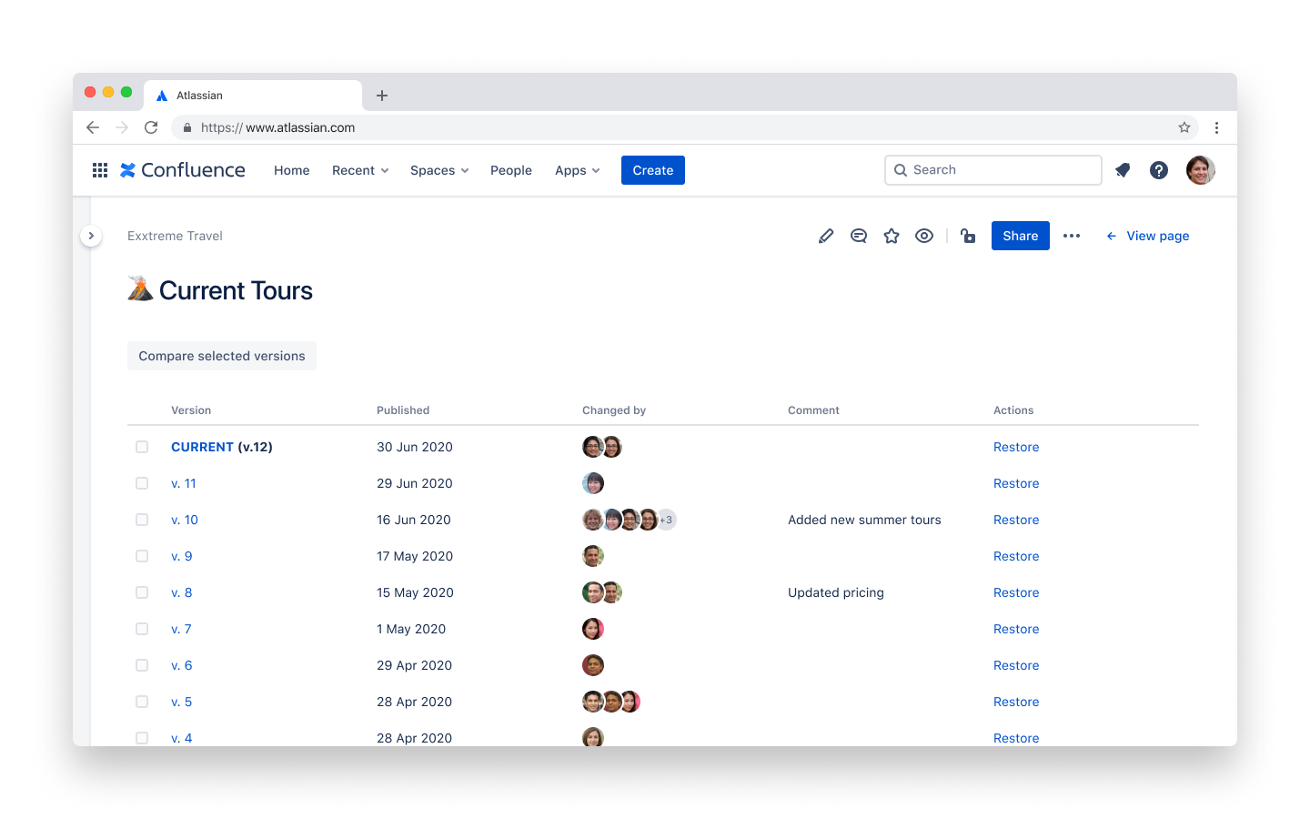Star the Current Tours page
Image resolution: width=1310 pixels, height=819 pixels.
(x=892, y=236)
